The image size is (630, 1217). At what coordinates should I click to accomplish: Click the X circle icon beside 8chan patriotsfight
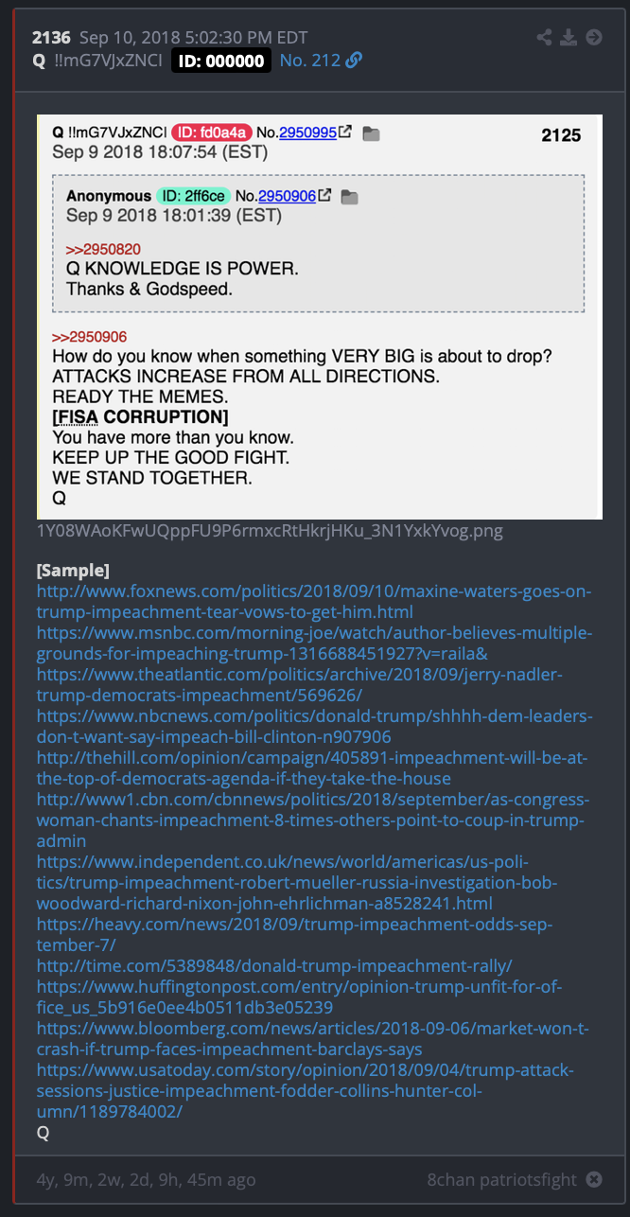click(593, 1180)
